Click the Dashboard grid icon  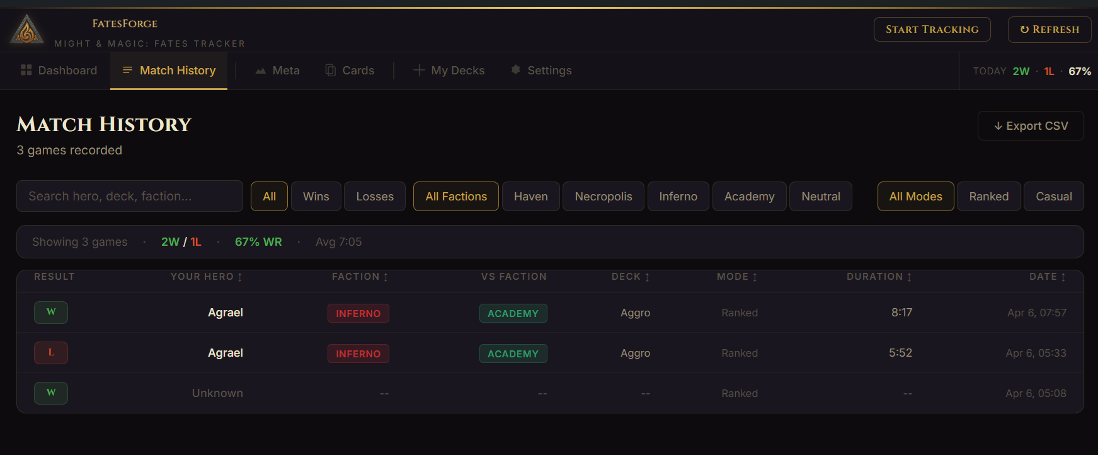26,70
